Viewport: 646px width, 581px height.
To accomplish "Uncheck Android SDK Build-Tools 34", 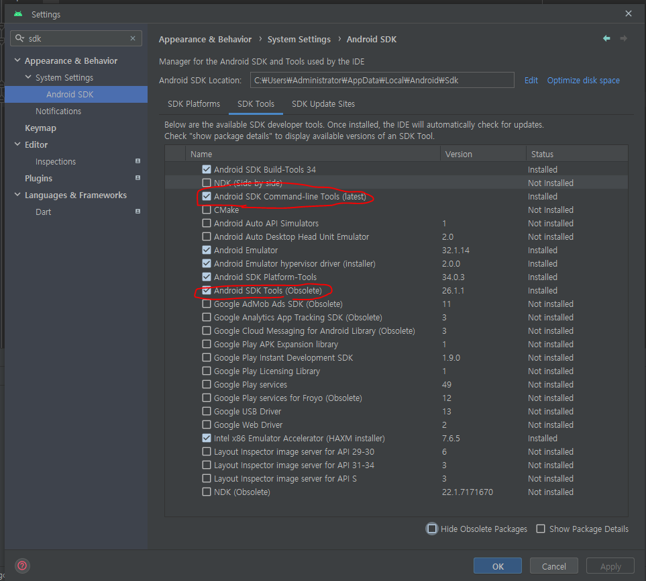I will (x=207, y=169).
